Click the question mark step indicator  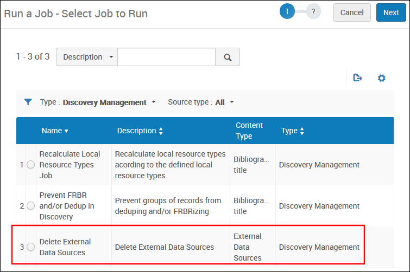click(x=313, y=11)
